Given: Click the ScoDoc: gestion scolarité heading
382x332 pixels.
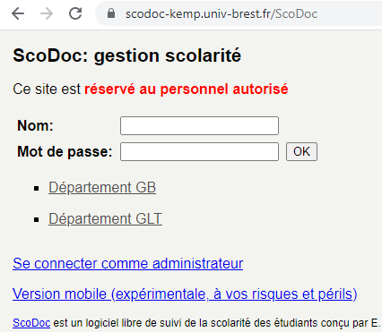Looking at the screenshot, I should coord(126,55).
